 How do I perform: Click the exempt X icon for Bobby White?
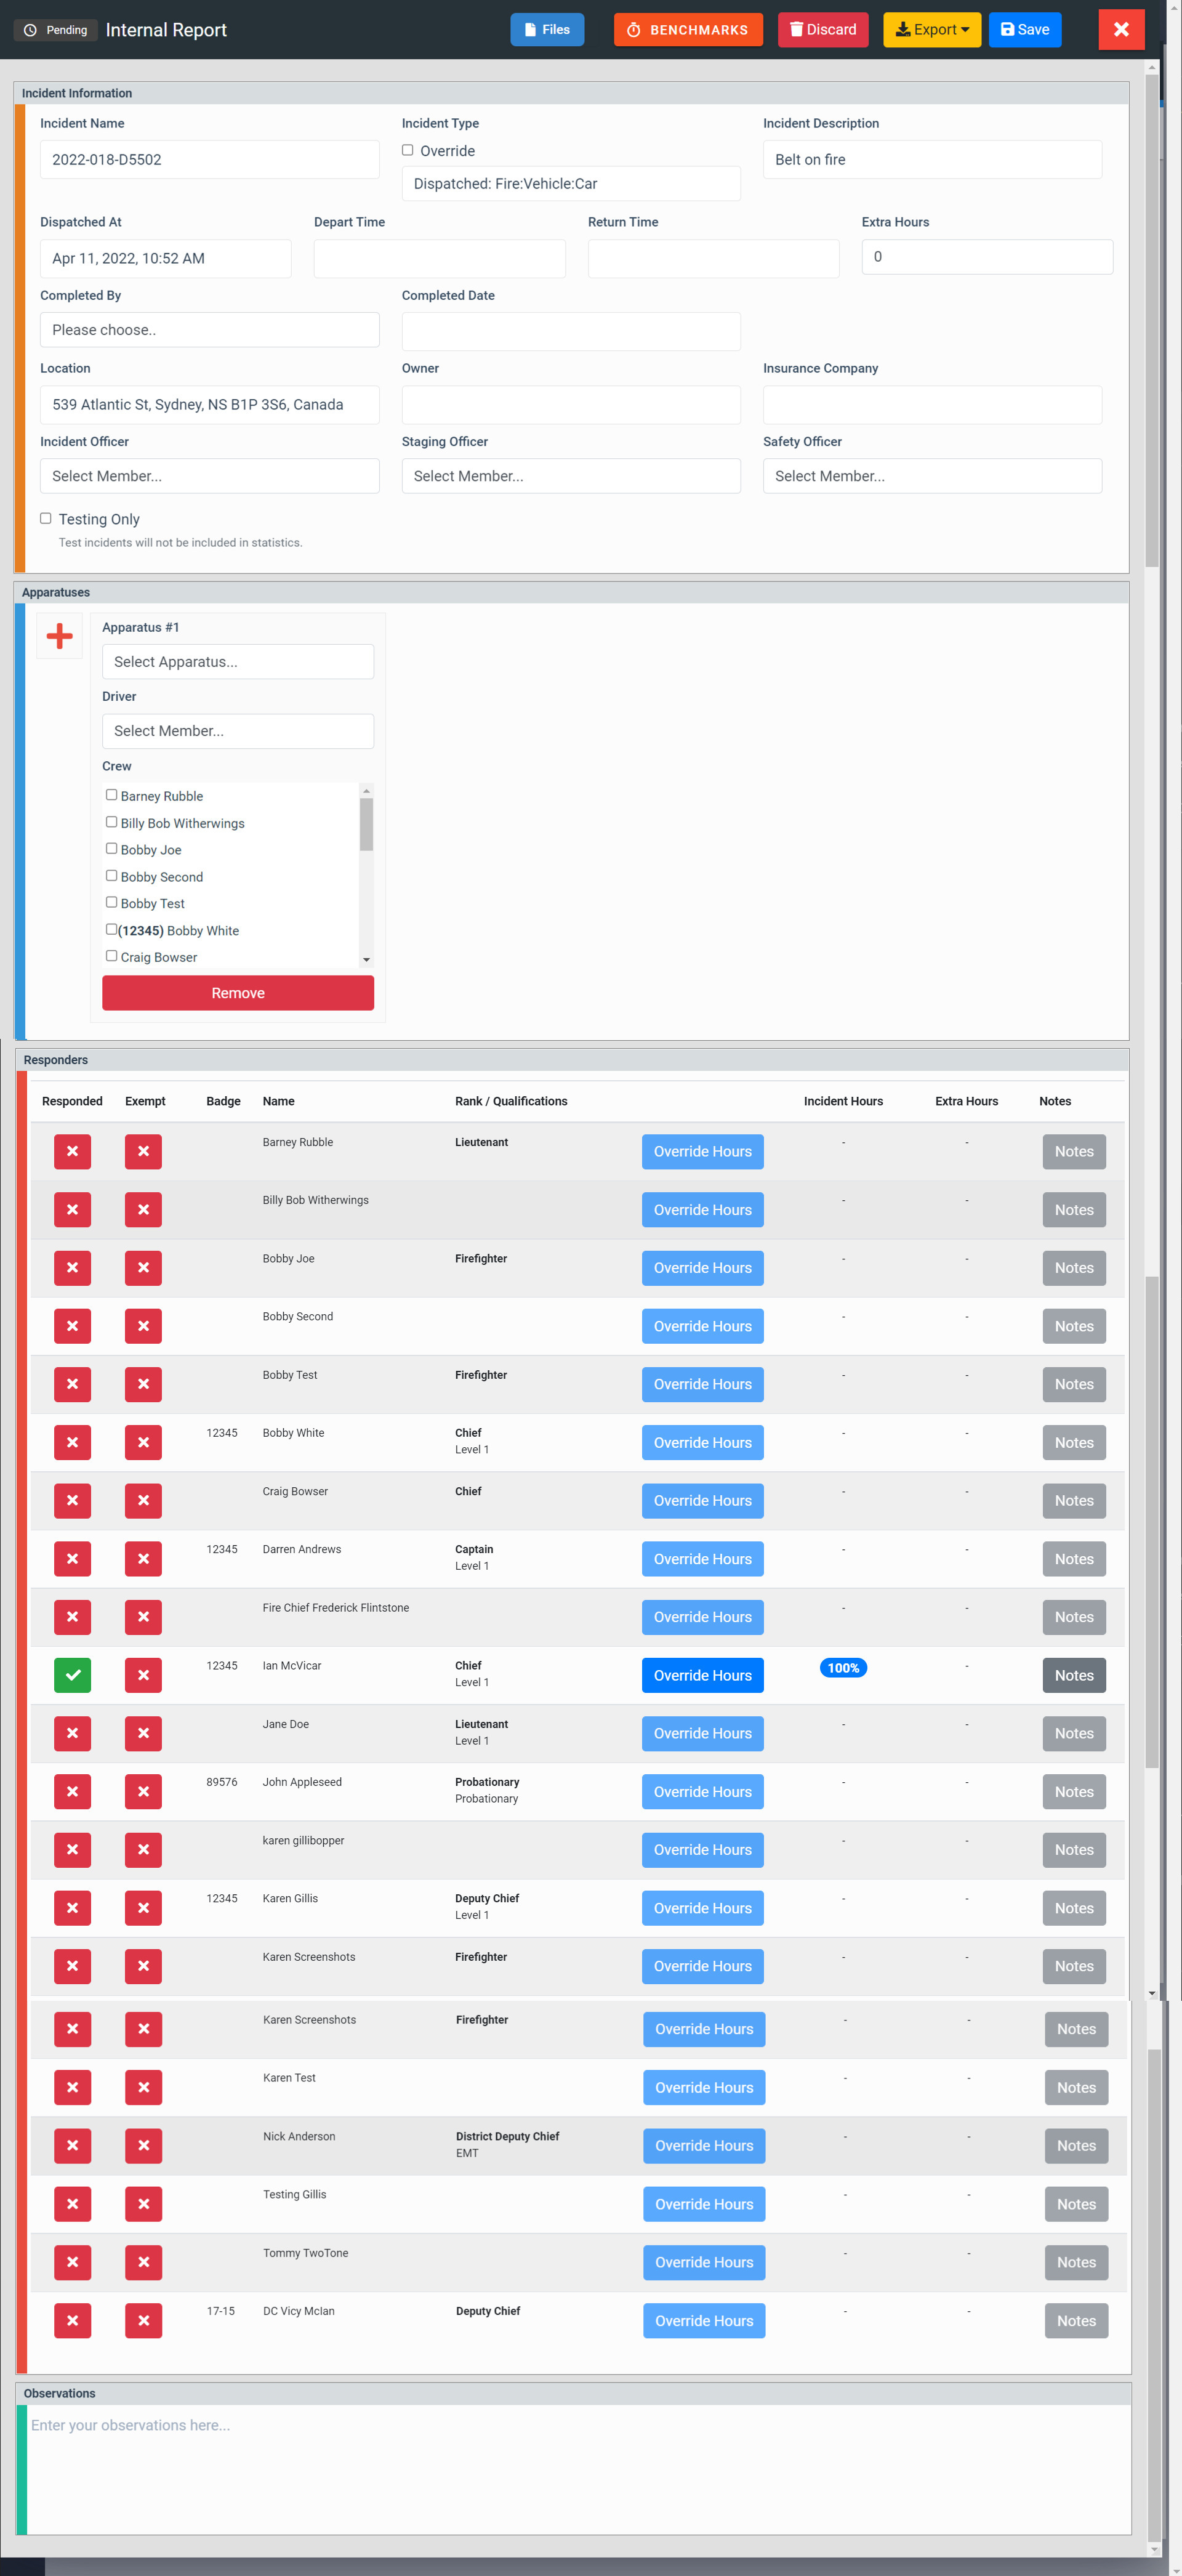click(143, 1442)
